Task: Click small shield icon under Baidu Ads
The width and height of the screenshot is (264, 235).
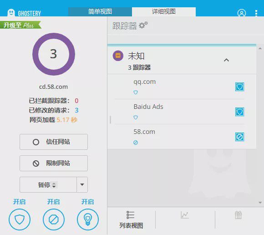Action: tap(136, 117)
